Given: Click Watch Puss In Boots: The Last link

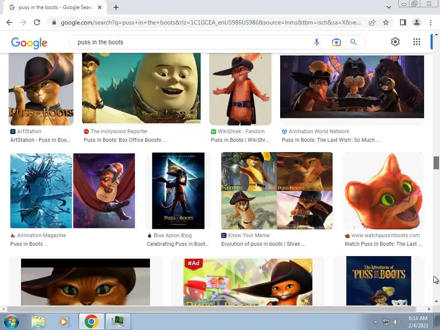Looking at the screenshot, I should click(x=383, y=244).
